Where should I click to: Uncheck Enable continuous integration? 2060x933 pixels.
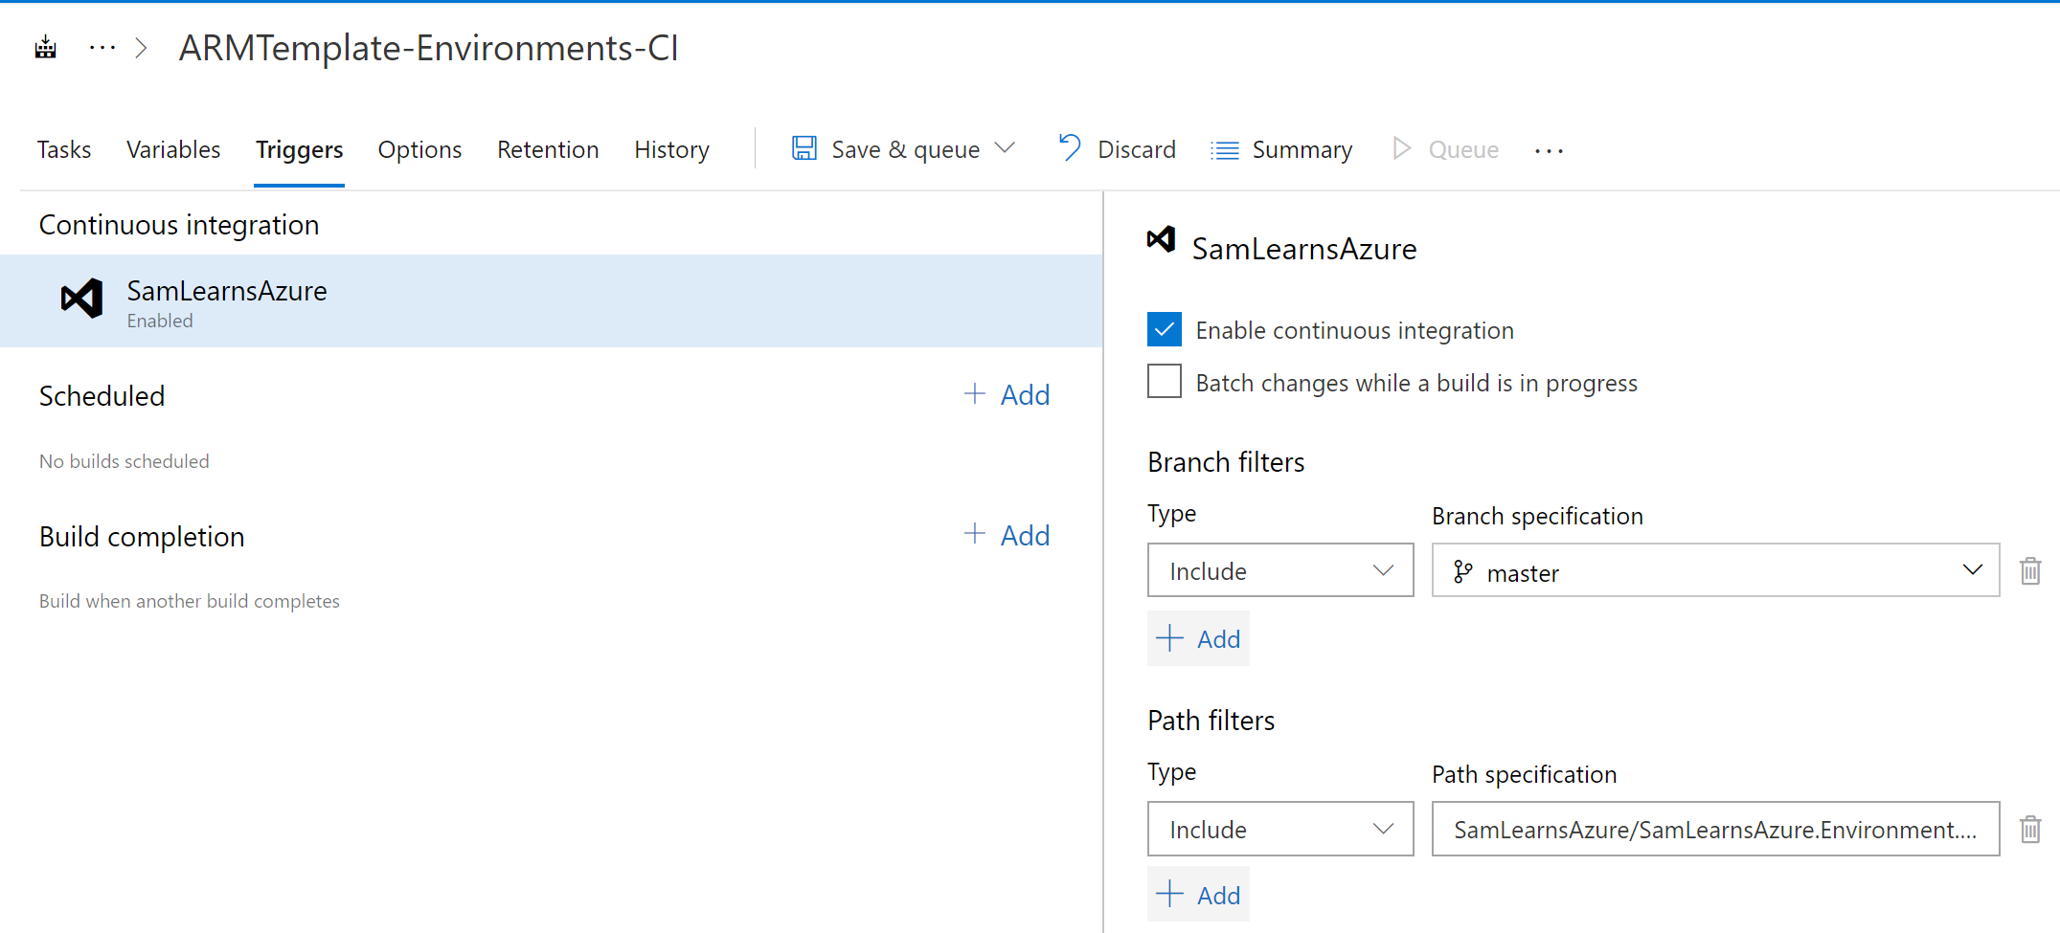[x=1164, y=329]
